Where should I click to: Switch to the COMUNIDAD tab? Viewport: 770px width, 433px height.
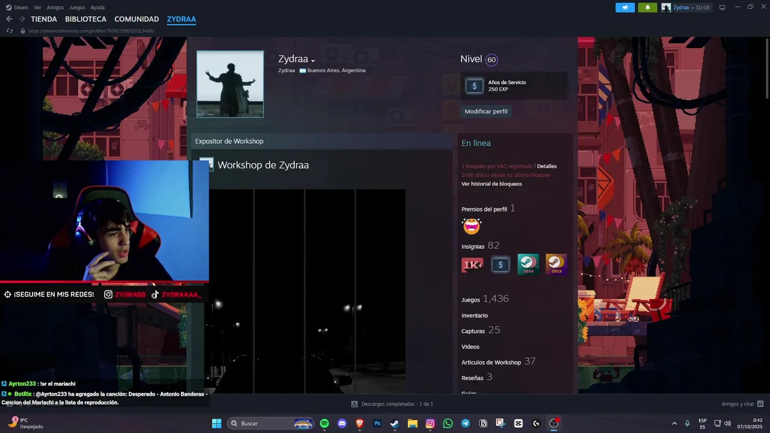coord(137,19)
